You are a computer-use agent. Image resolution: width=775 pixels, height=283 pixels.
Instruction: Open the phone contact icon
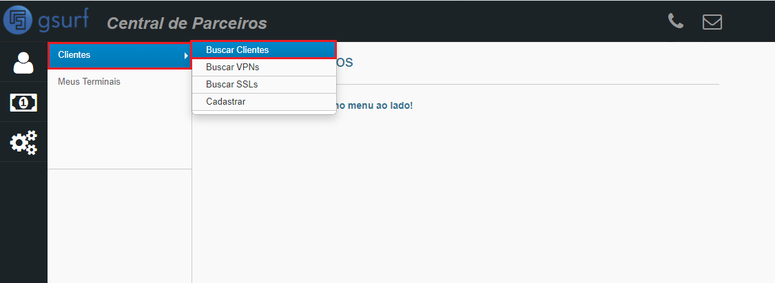point(676,21)
